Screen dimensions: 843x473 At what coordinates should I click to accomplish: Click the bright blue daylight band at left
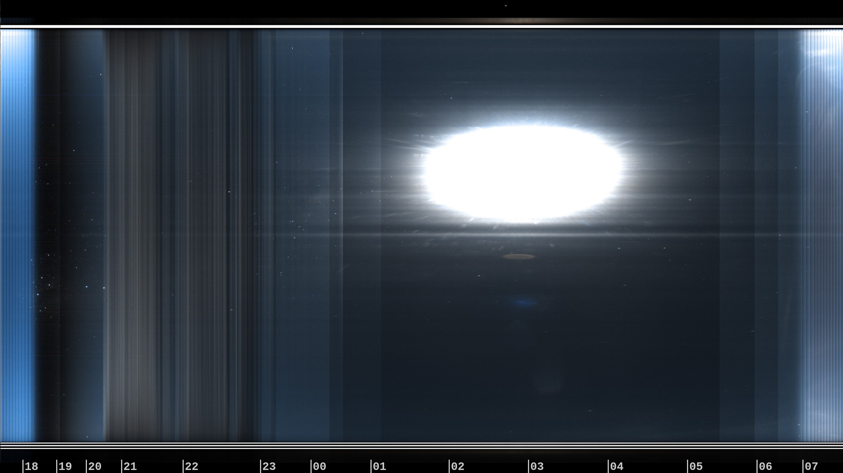[18, 235]
